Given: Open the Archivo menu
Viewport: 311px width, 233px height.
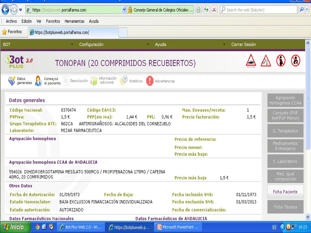Looking at the screenshot, I should click(11, 21).
